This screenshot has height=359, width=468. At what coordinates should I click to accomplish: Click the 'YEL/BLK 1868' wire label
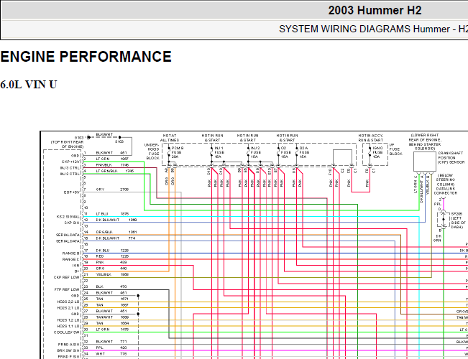(112, 274)
